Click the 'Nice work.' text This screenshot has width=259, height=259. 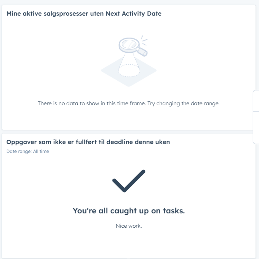tap(129, 226)
